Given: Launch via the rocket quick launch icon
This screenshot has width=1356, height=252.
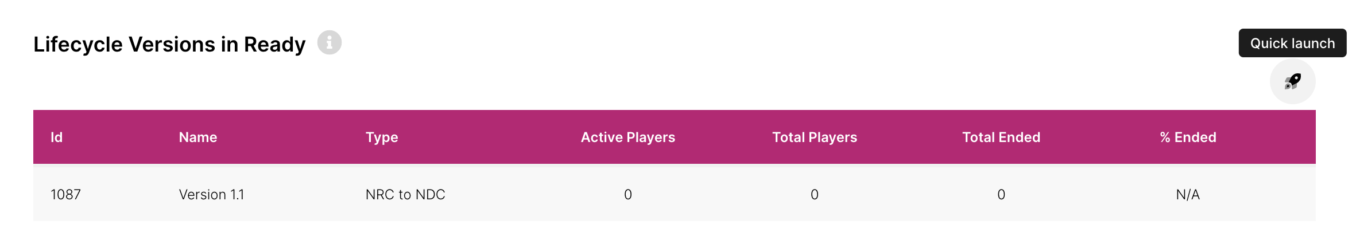Looking at the screenshot, I should tap(1292, 81).
